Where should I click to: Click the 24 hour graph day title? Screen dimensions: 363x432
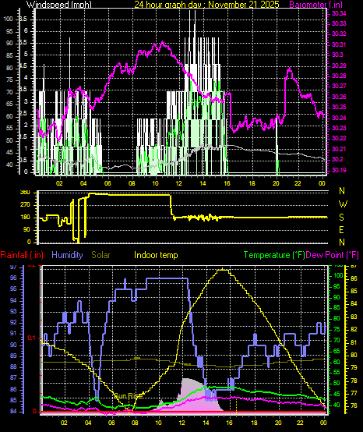point(206,5)
